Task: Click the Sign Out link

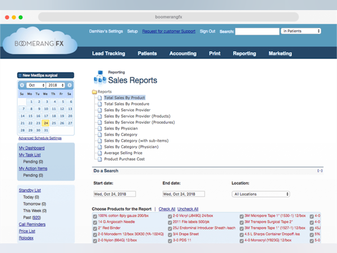Action: (x=207, y=31)
